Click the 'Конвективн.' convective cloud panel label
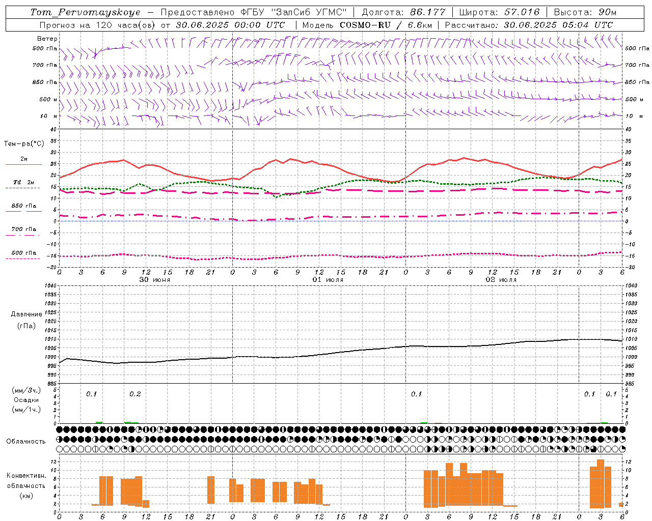This screenshot has width=652, height=521. tap(26, 476)
